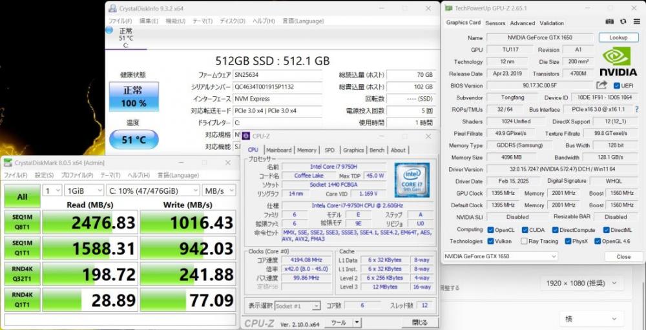Click the Close button in GPU-Z
Viewport: 646px width, 330px height.
tap(623, 256)
